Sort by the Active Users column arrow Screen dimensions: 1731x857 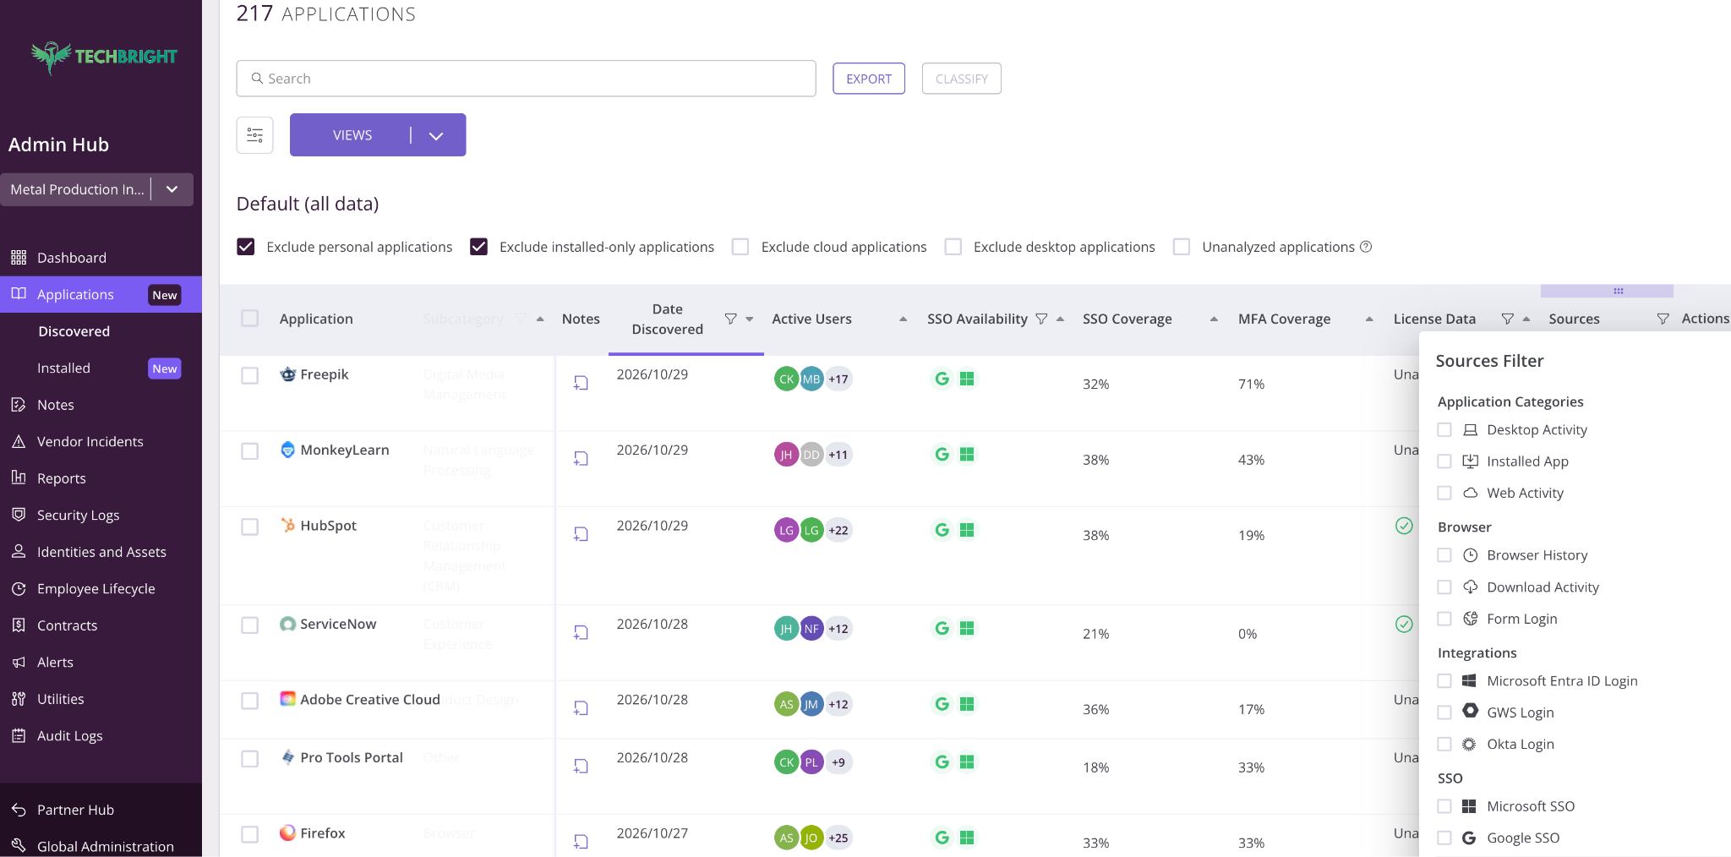click(903, 319)
